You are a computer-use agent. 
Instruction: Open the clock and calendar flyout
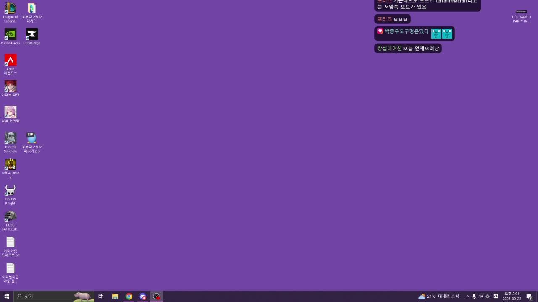click(x=512, y=296)
